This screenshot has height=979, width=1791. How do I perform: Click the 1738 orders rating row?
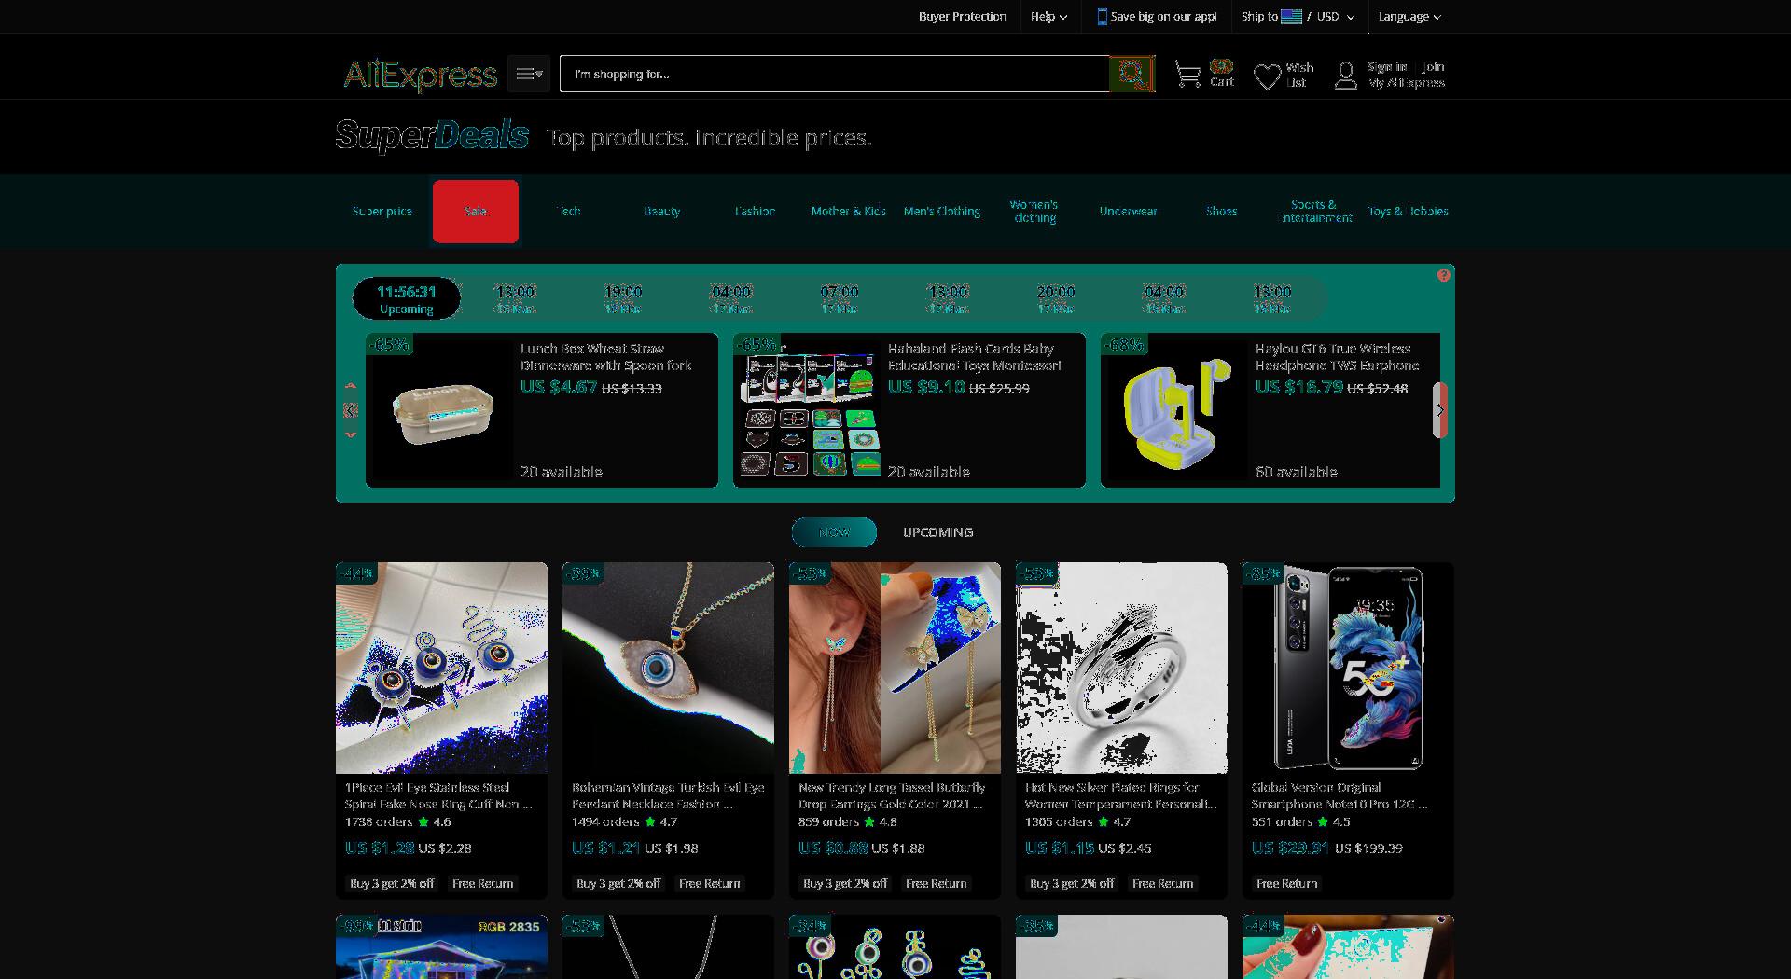[398, 822]
